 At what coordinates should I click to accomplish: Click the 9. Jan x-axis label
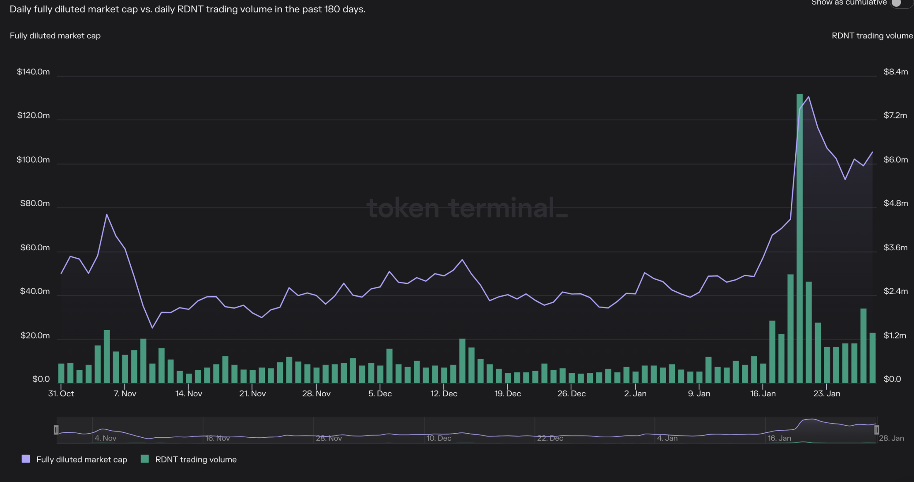[699, 393]
